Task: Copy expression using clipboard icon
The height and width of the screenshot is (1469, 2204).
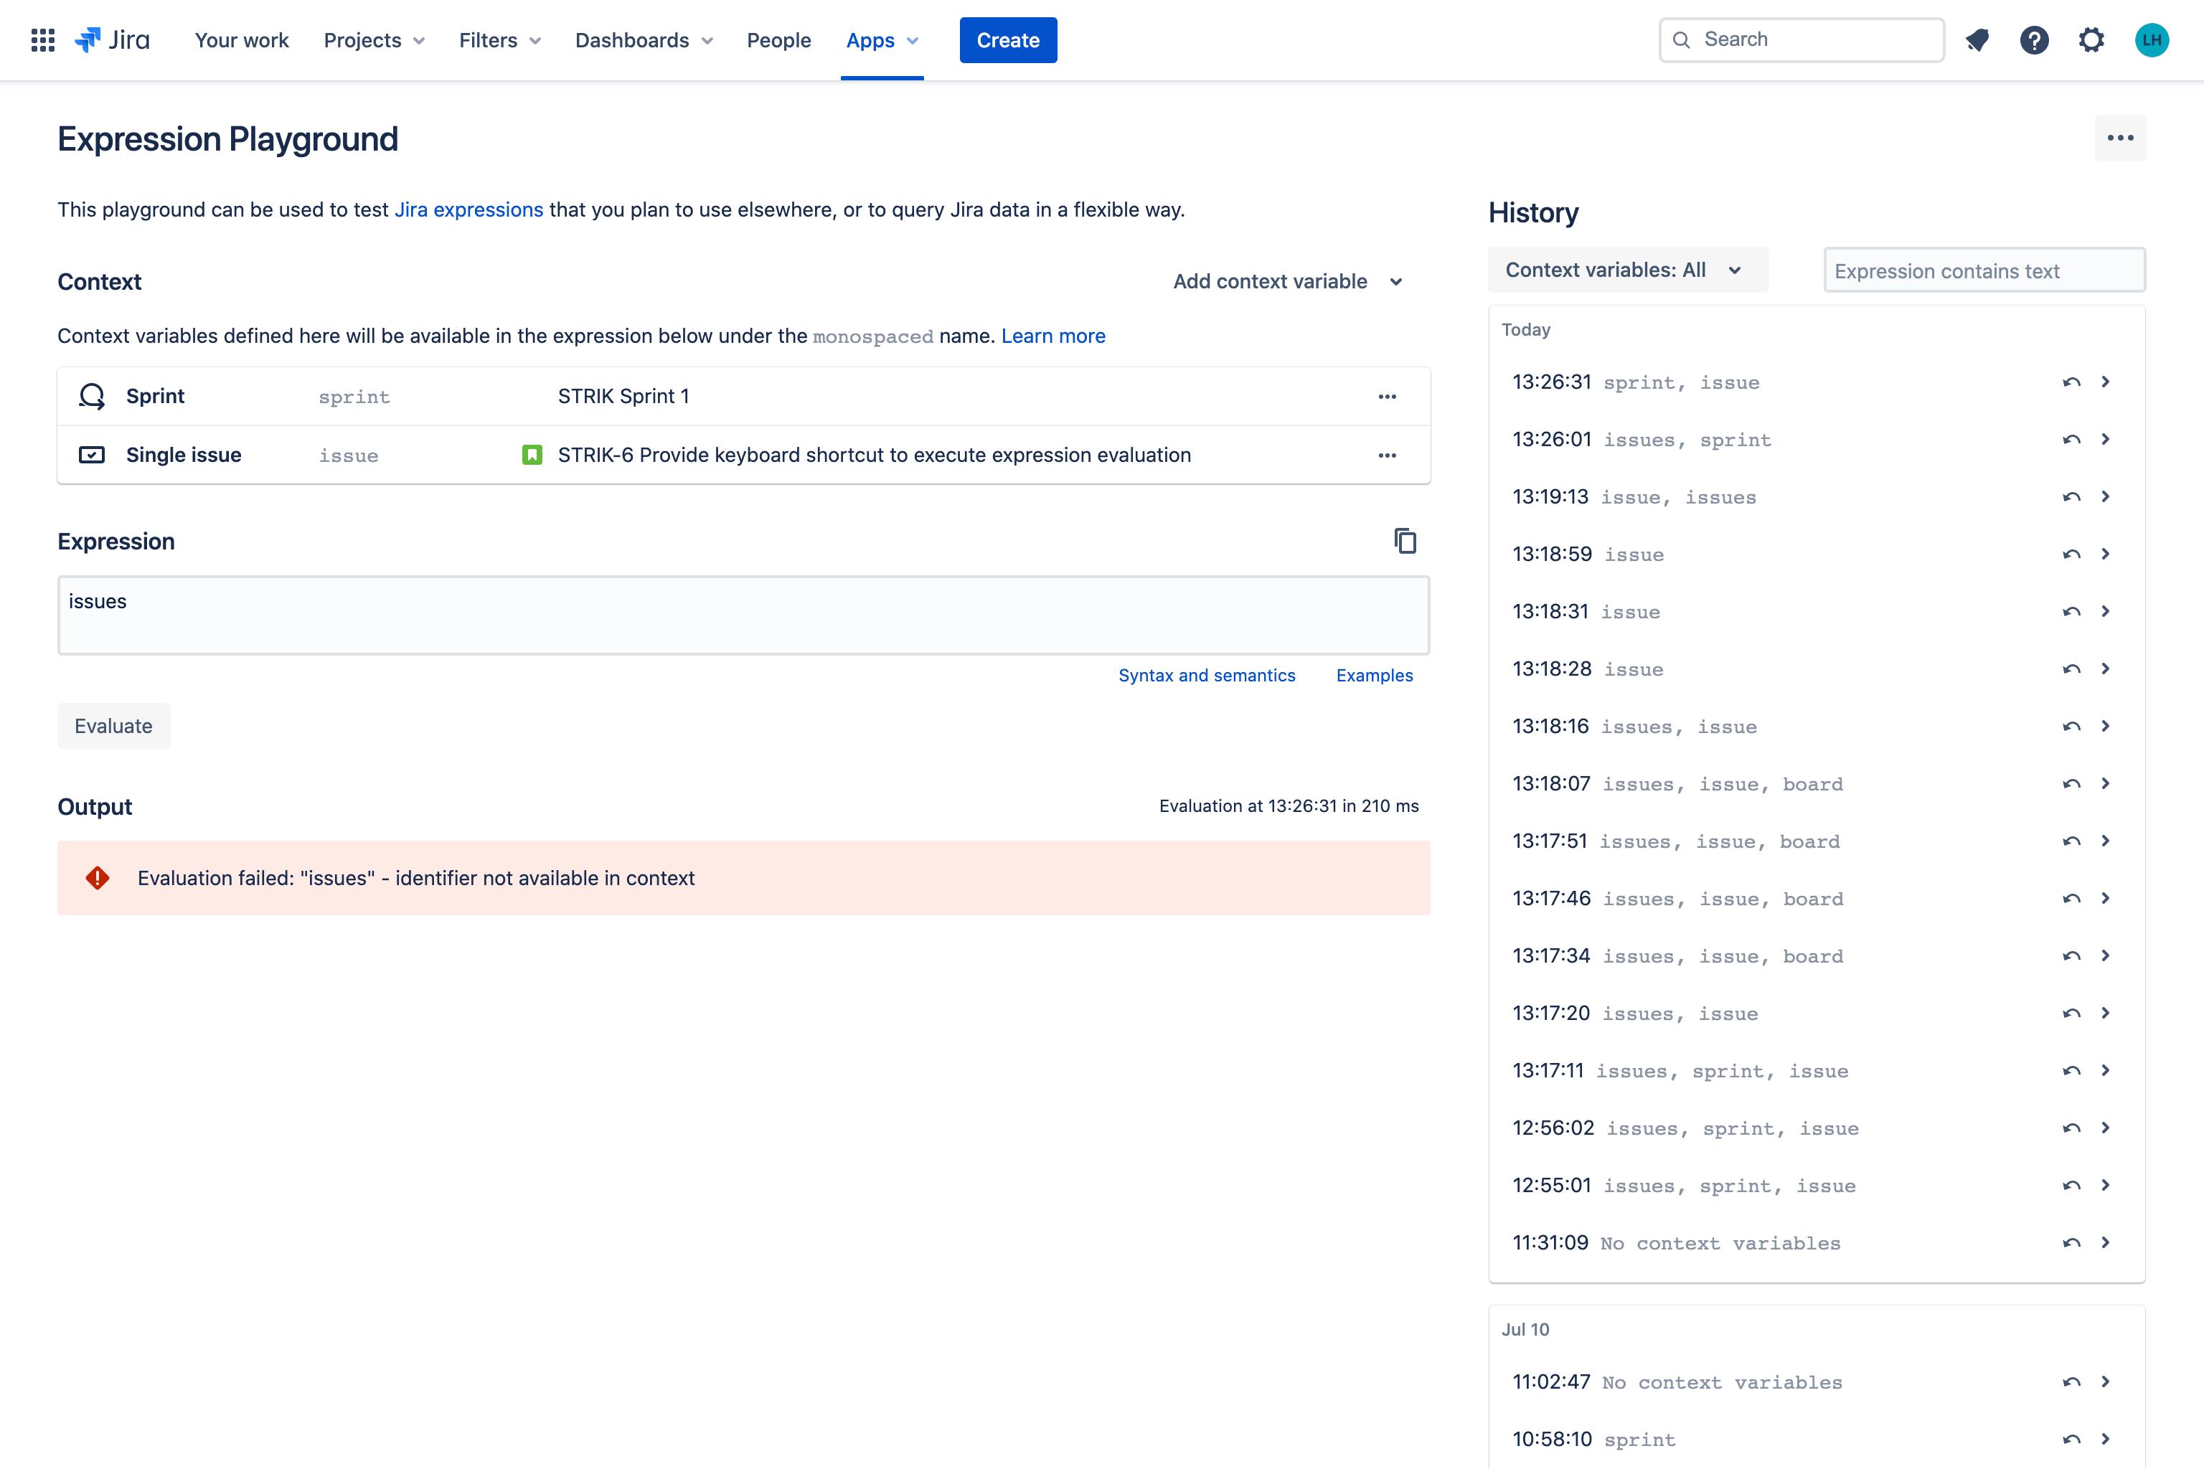Action: (x=1405, y=541)
